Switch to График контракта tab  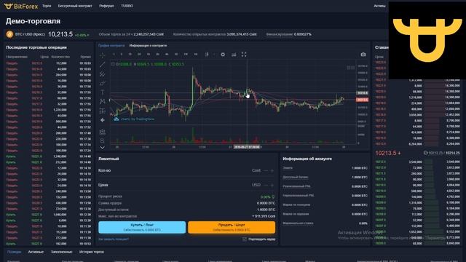[x=111, y=46]
